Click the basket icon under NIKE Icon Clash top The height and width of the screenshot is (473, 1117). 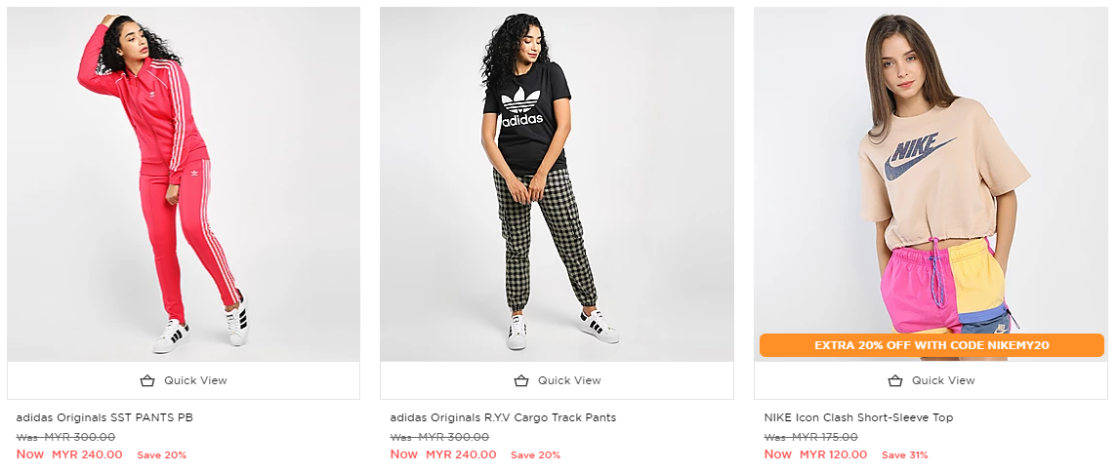895,380
